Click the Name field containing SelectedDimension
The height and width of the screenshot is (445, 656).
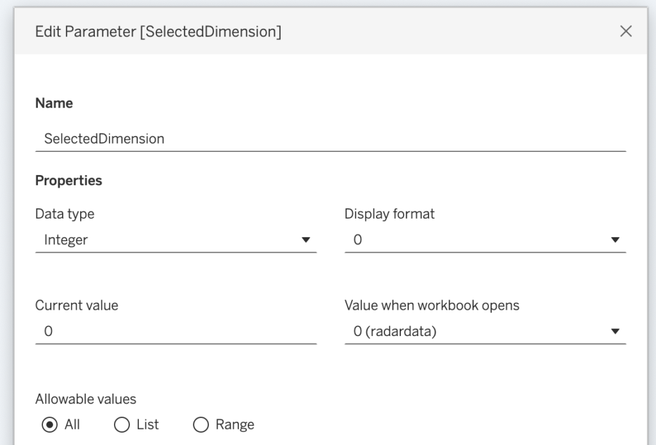[330, 139]
